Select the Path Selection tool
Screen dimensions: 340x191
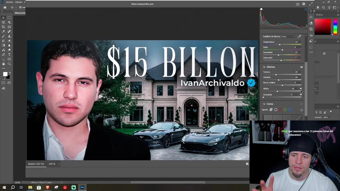coord(3,59)
